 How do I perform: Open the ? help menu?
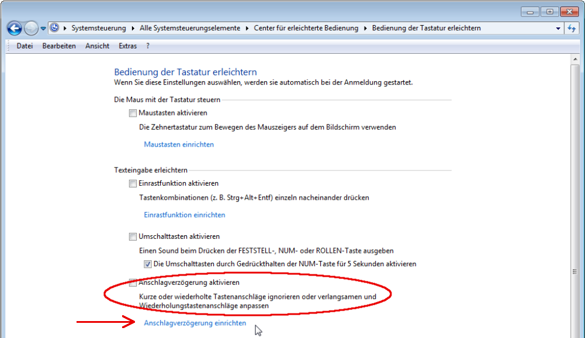(x=148, y=46)
